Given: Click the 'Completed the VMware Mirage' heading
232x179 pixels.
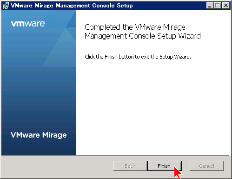Looking at the screenshot, I should coord(143,32).
